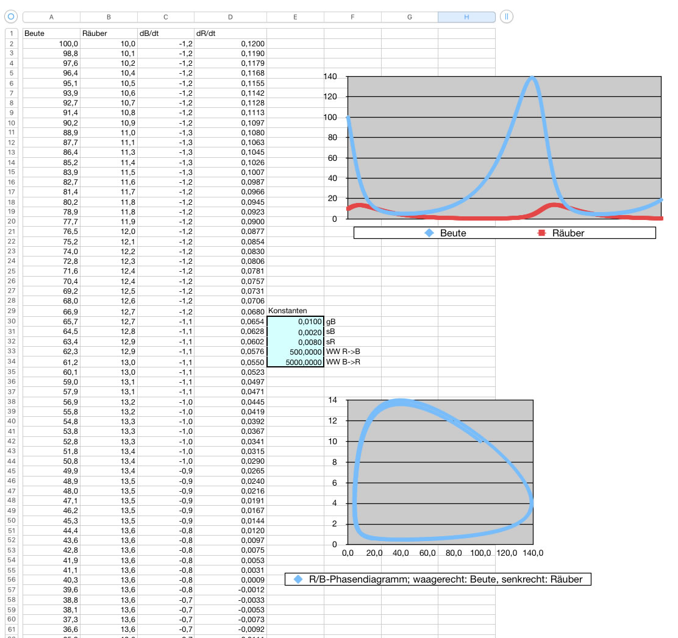Image resolution: width=678 pixels, height=638 pixels.
Task: Select the Beute/Räuber time series chart
Action: tap(504, 147)
